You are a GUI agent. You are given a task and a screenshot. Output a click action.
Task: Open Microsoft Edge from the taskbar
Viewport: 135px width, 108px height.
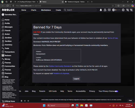77,105
